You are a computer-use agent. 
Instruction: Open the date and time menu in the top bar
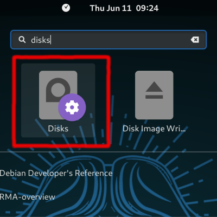coord(124,8)
